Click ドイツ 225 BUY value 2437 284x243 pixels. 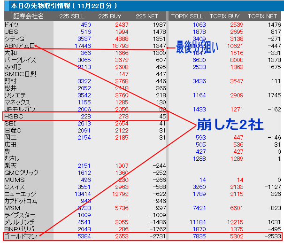coord(122,25)
